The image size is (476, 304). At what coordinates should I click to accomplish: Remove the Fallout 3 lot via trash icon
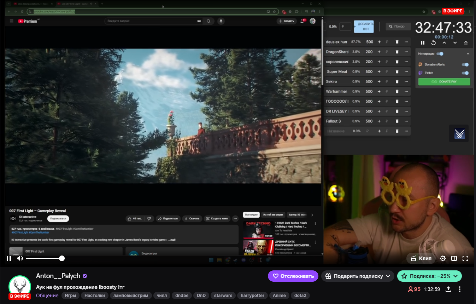tap(397, 121)
